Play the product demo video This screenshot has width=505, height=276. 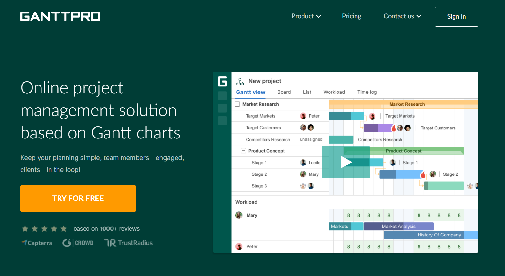pyautogui.click(x=346, y=162)
